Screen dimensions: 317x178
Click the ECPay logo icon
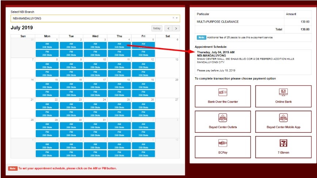(x=222, y=143)
